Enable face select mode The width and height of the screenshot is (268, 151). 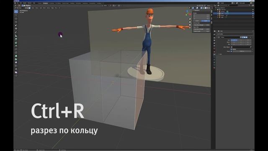[x=30, y=8]
